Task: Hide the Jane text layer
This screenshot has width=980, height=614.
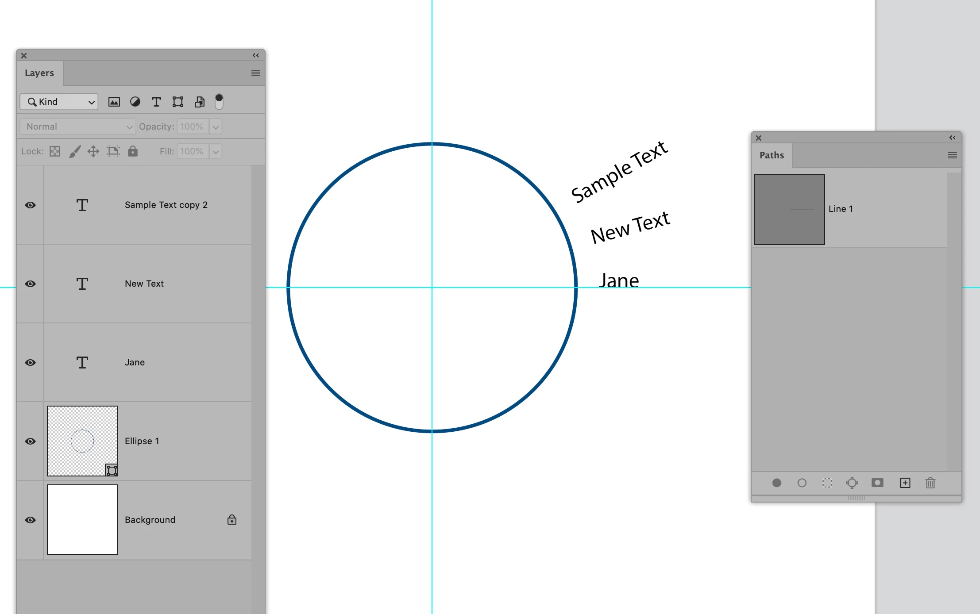Action: coord(30,362)
